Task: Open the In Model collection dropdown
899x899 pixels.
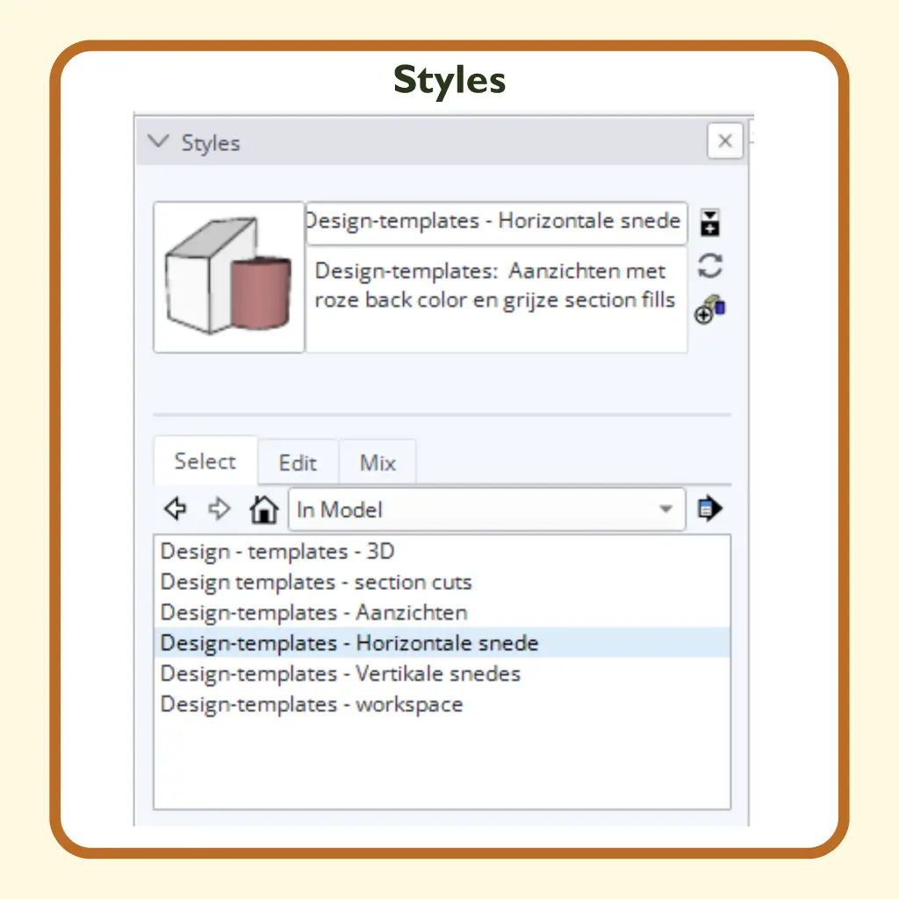Action: click(x=486, y=509)
